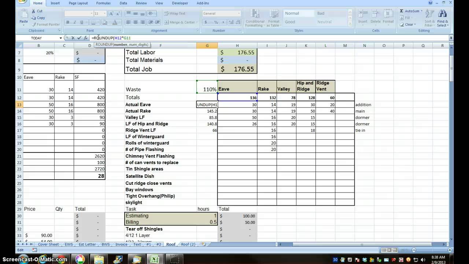469x264 pixels.
Task: Click the Copy icon in Clipboard
Action: pyautogui.click(x=33, y=18)
